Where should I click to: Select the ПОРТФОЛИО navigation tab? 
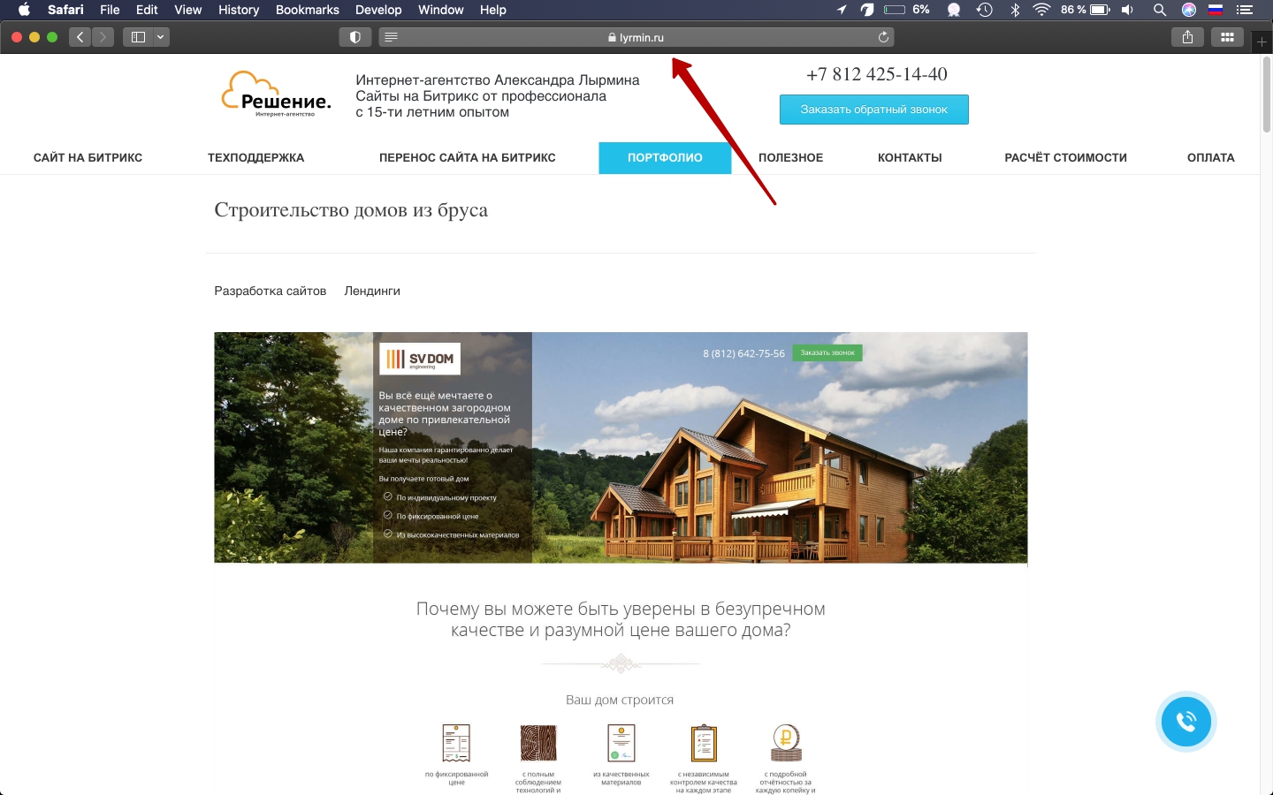665,158
